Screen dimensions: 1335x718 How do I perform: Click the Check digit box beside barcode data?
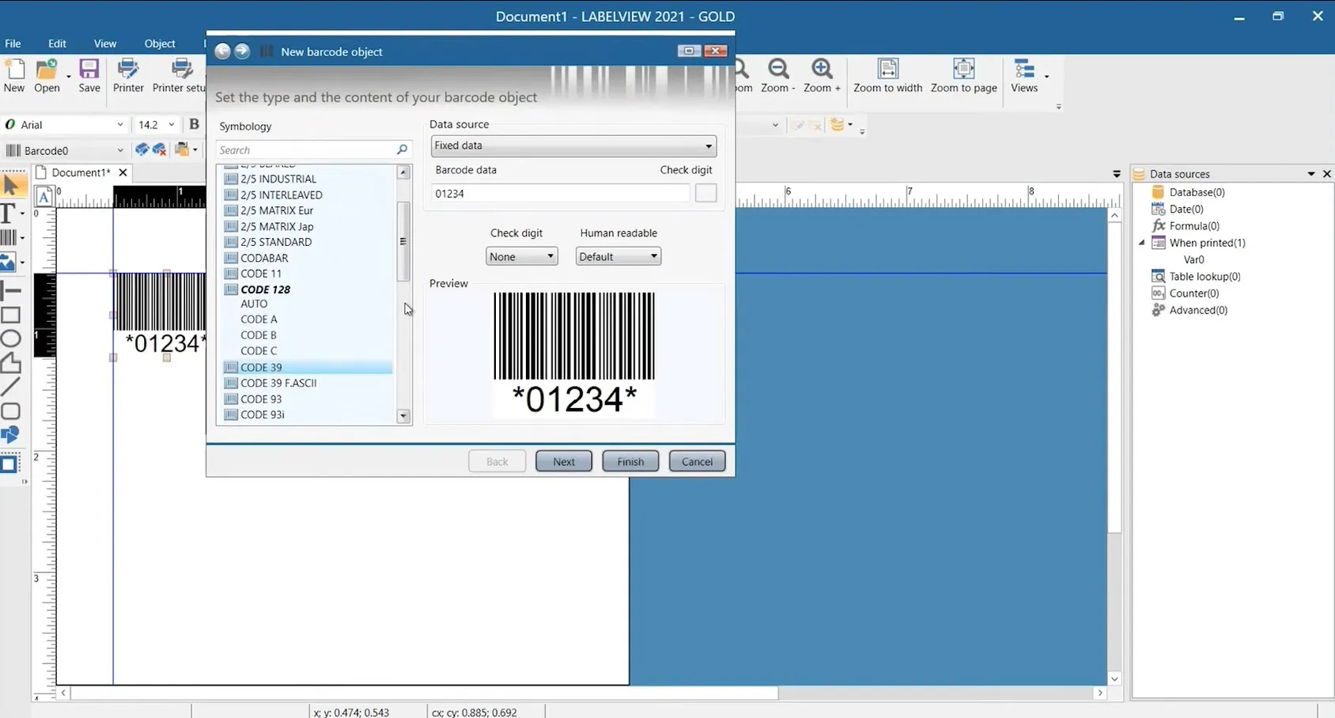[705, 193]
